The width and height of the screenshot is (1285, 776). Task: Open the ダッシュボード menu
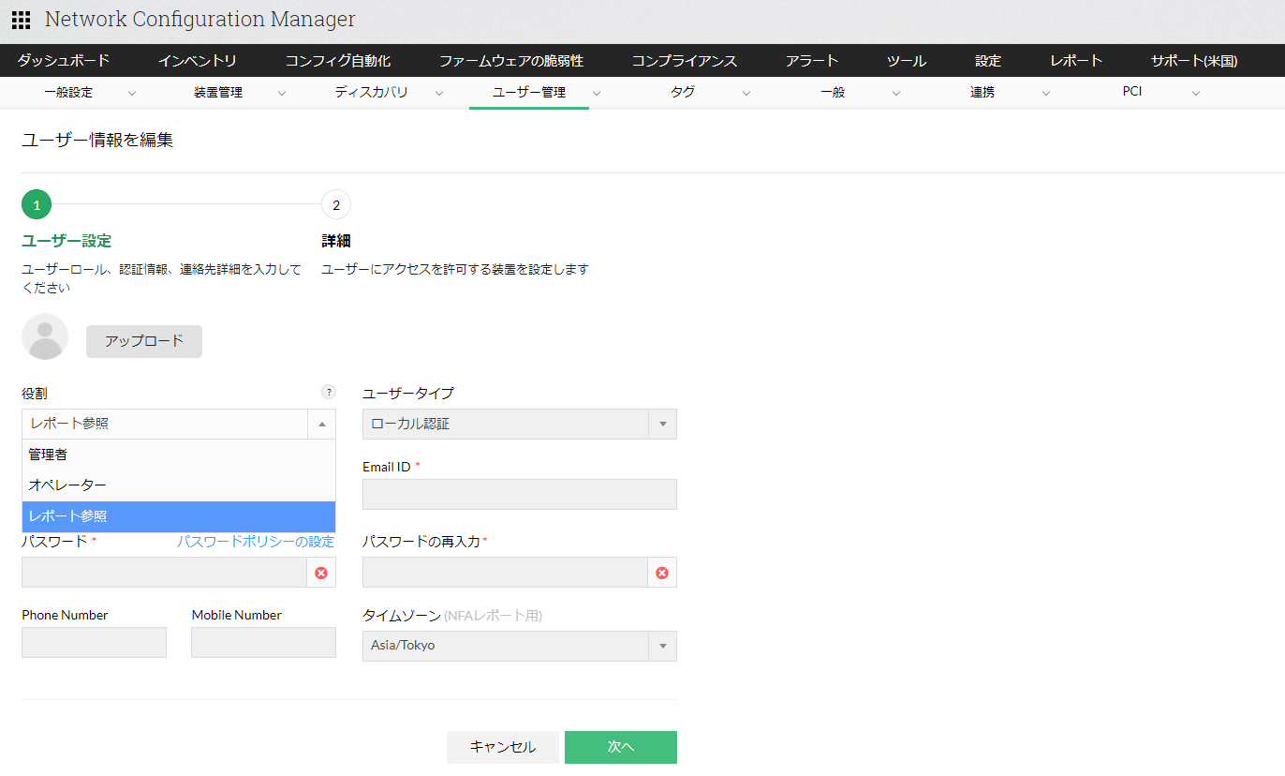pos(64,61)
